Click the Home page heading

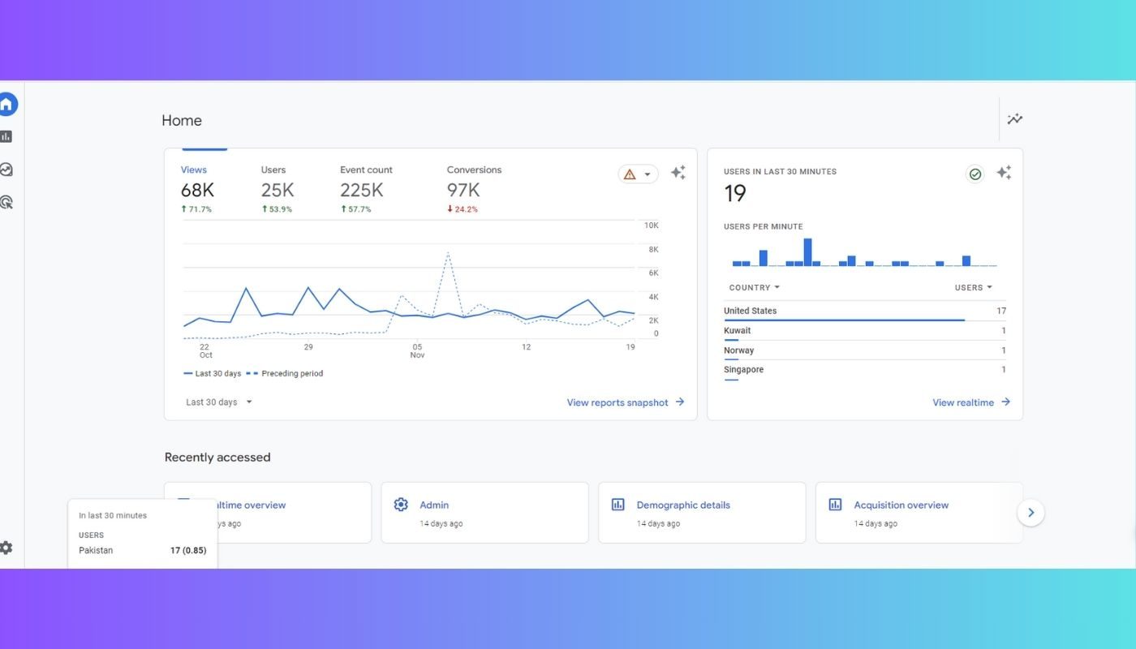[x=182, y=120]
